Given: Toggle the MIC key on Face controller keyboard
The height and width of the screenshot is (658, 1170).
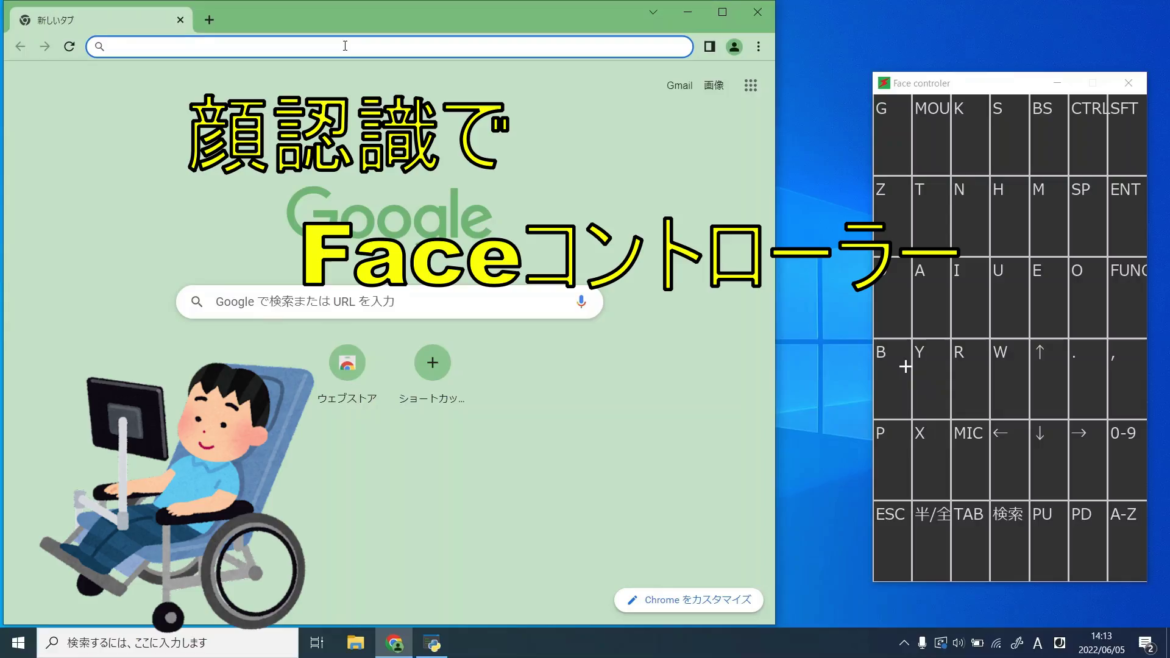Looking at the screenshot, I should [970, 459].
